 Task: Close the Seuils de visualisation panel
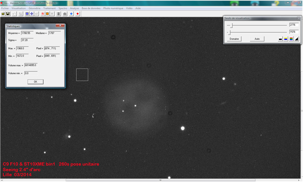pos(299,18)
